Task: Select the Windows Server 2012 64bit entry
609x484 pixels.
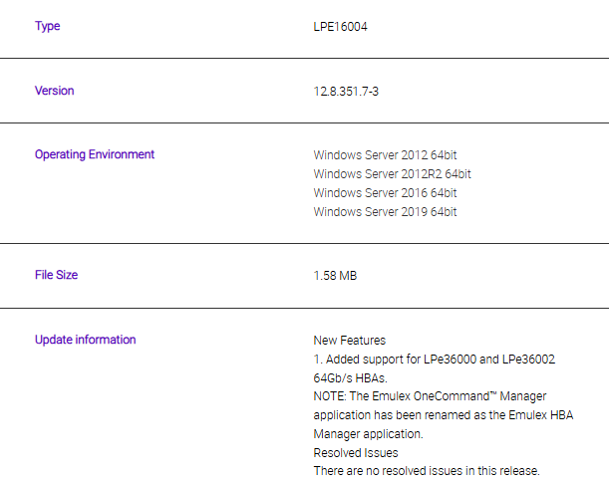Action: [x=385, y=155]
